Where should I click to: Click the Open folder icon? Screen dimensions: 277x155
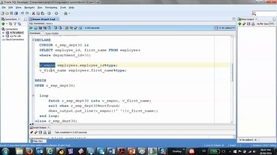(7, 13)
